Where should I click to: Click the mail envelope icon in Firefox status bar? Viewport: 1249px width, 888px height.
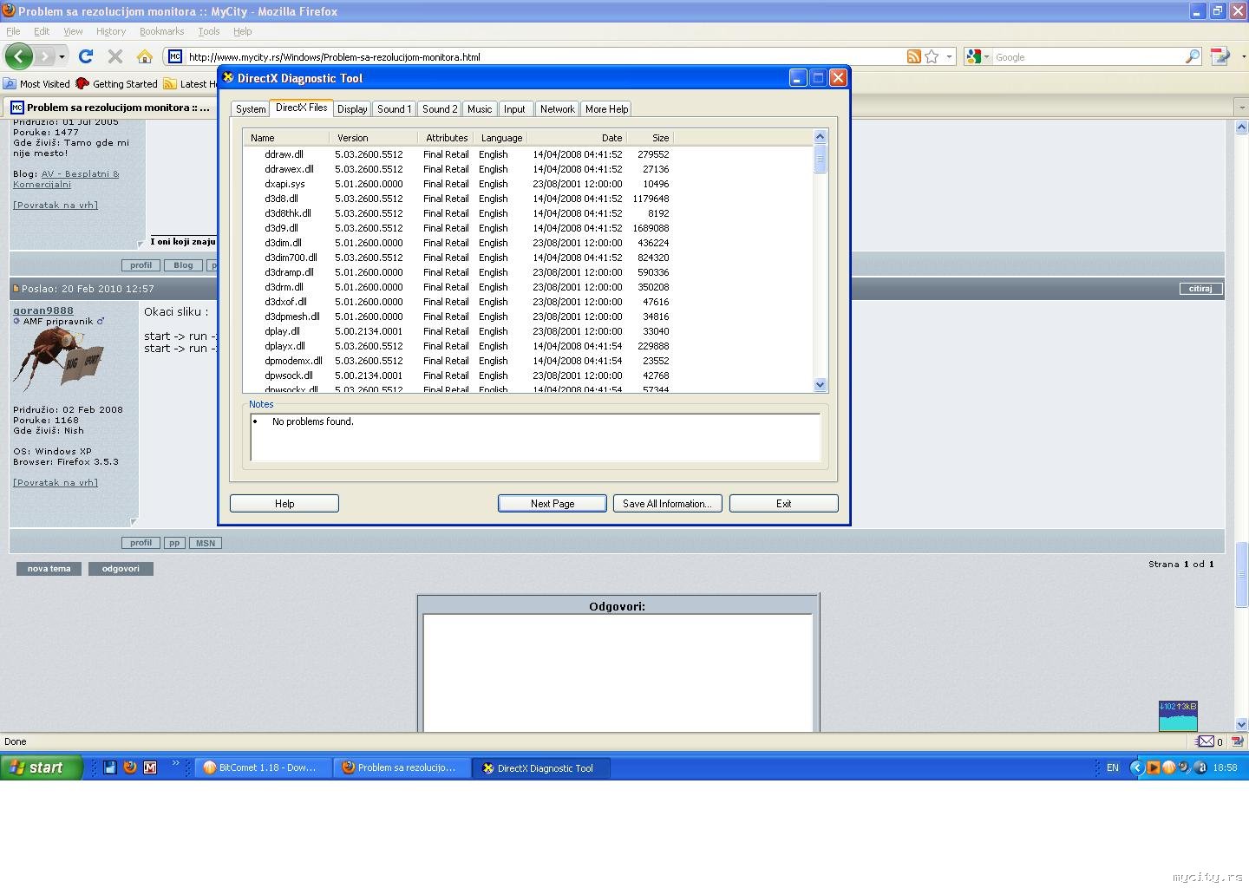pos(1206,741)
